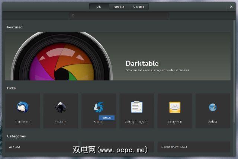Switch to the All tab
The height and width of the screenshot is (159, 238).
pos(99,7)
